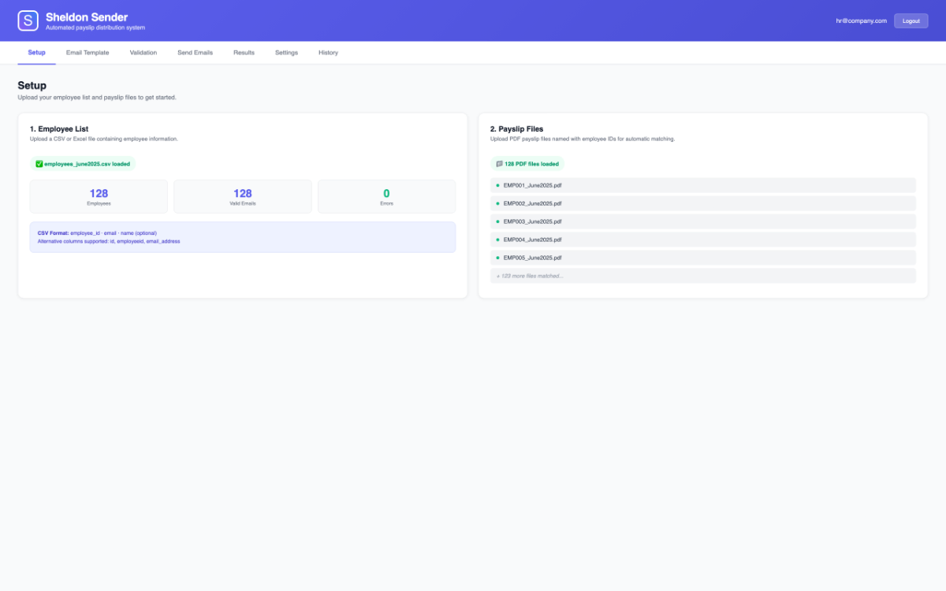Screen dimensions: 946x591
Task: Open the Send Emails tab
Action: pyautogui.click(x=195, y=53)
